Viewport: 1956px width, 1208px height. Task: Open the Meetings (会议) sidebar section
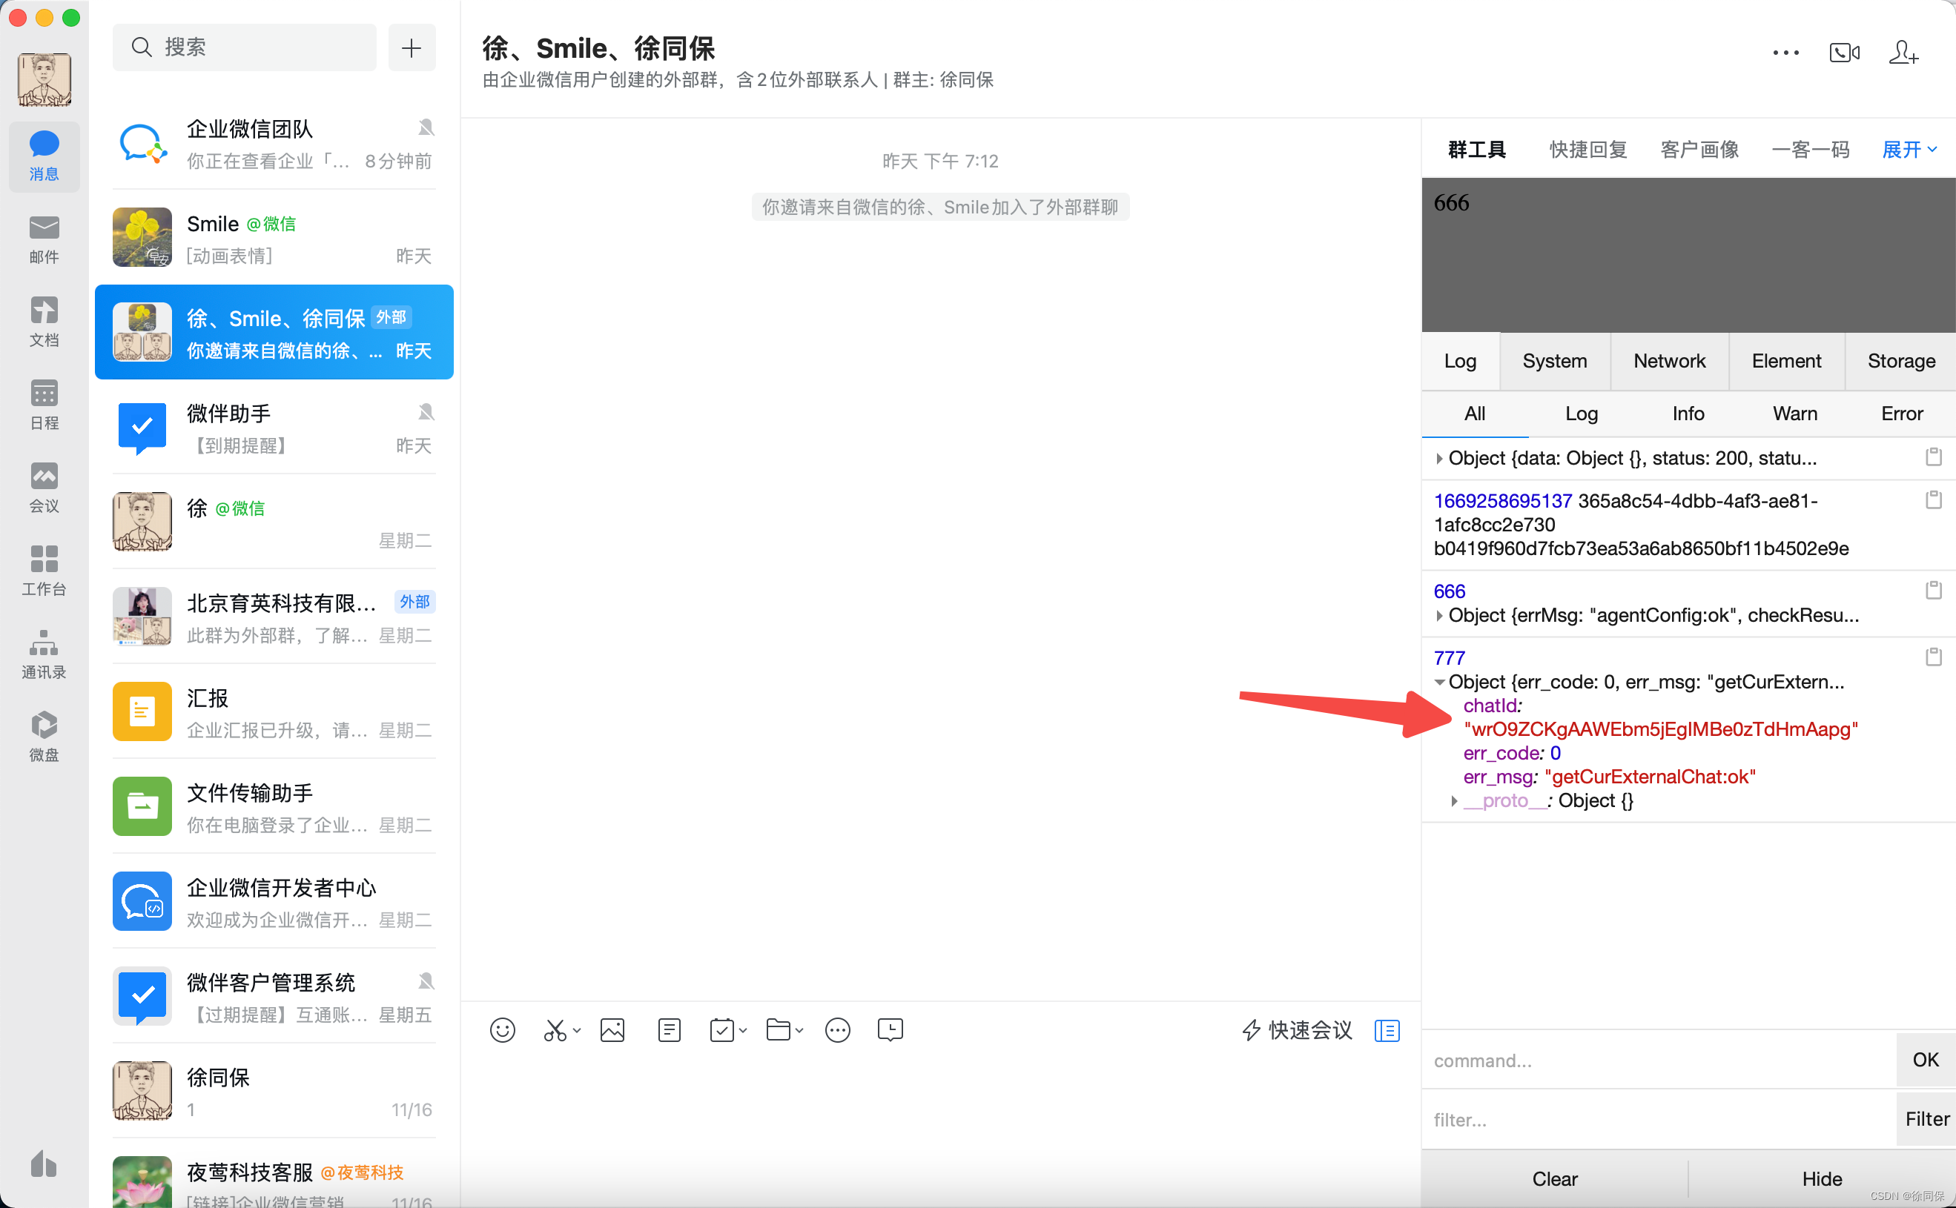click(x=44, y=488)
